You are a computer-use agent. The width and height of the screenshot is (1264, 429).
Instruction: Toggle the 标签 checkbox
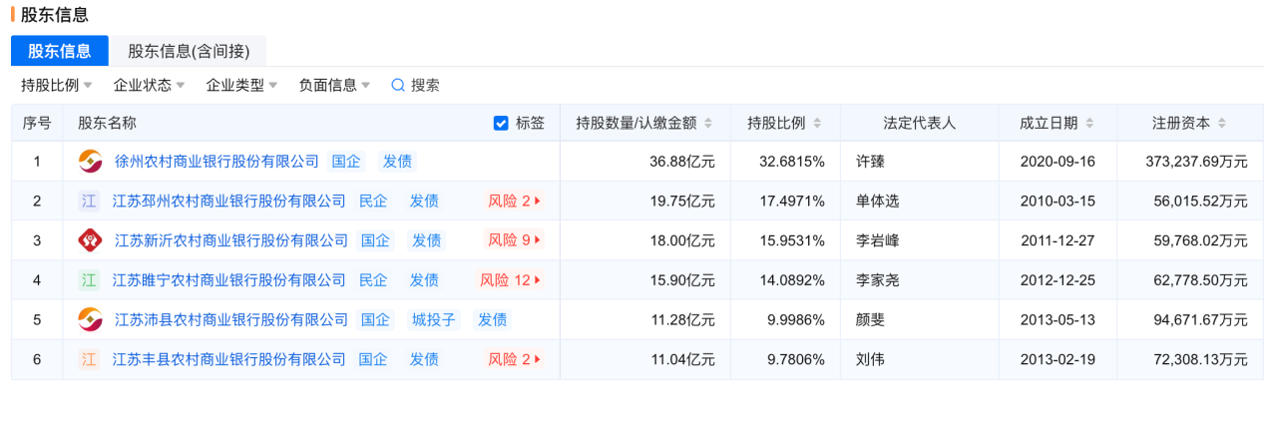[501, 124]
